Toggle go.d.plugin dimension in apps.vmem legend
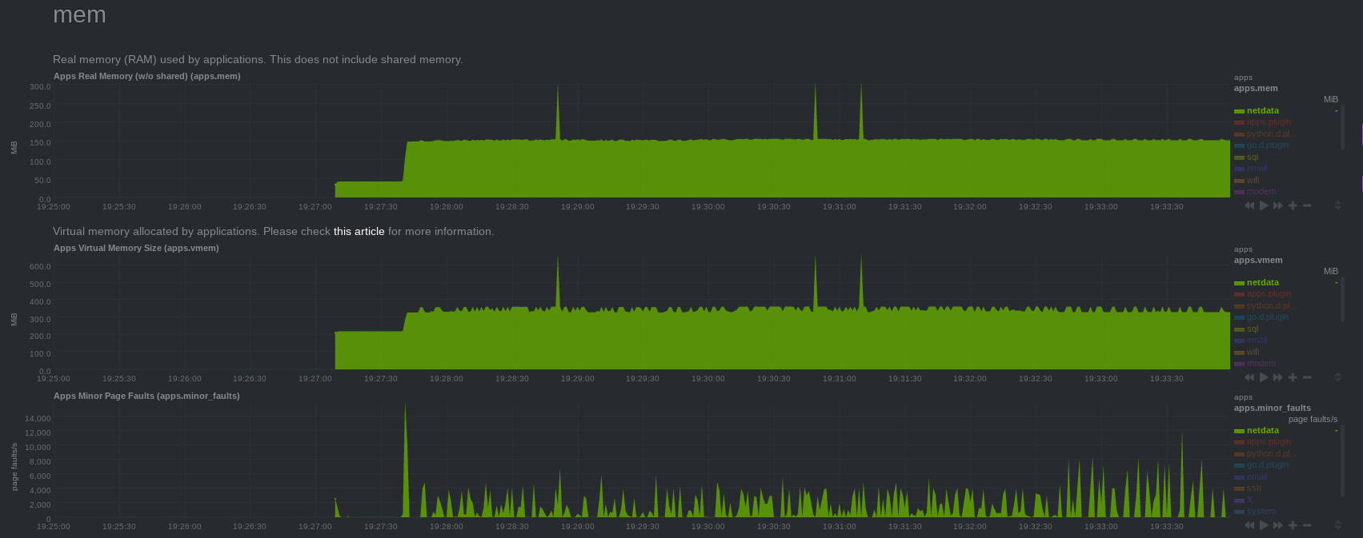The height and width of the screenshot is (538, 1363). pos(1267,317)
